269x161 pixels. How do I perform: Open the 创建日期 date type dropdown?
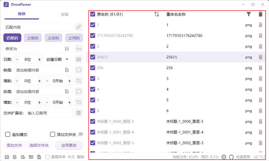[x=57, y=59]
